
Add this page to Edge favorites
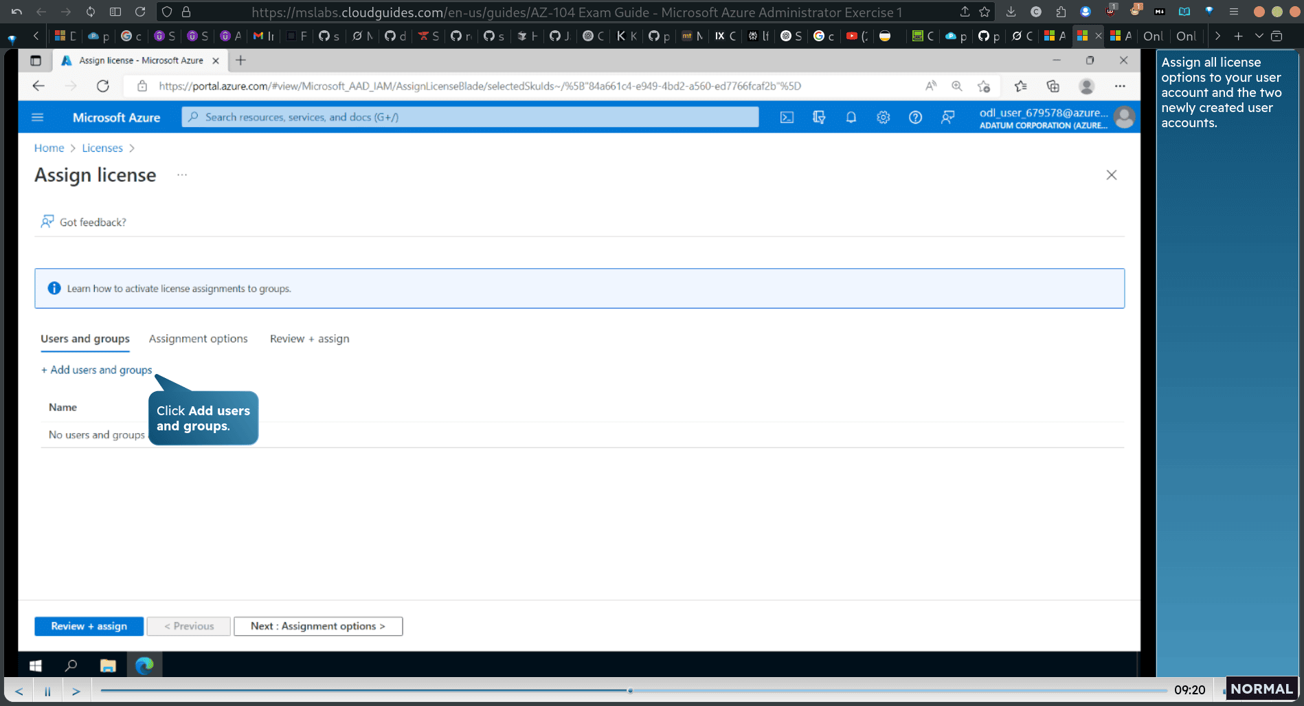click(x=984, y=86)
